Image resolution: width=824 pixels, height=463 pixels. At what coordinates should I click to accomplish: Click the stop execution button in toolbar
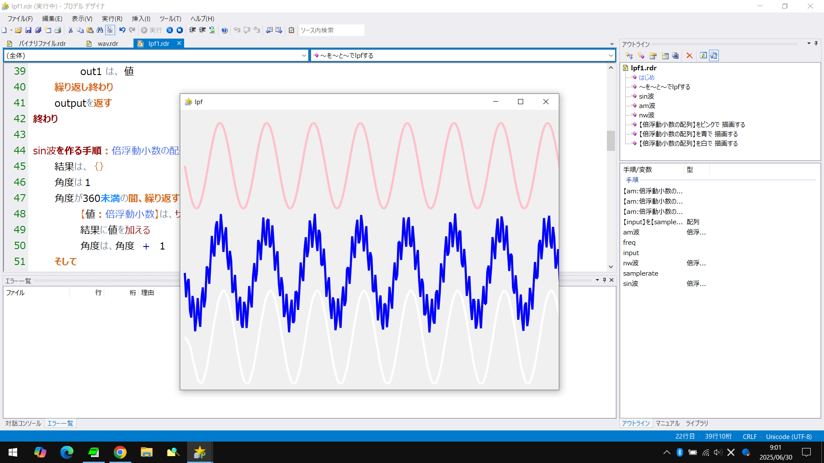tap(180, 30)
